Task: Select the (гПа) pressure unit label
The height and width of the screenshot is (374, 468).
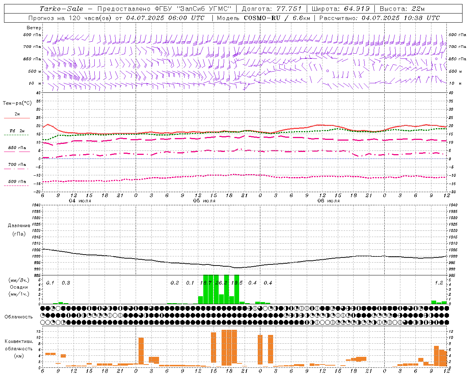Action: [x=19, y=234]
